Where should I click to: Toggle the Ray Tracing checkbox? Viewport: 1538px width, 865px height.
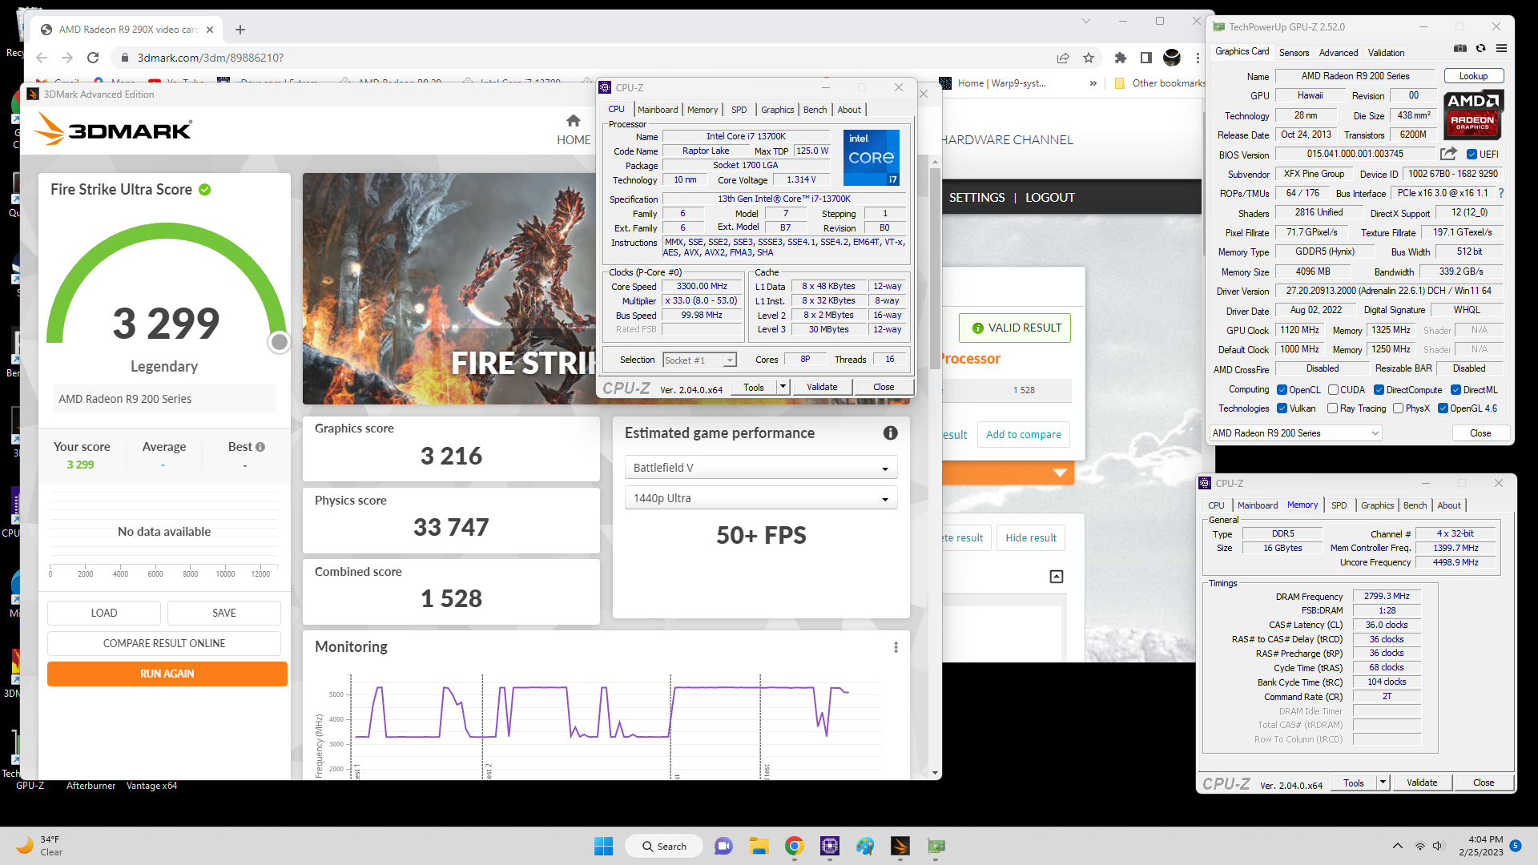click(x=1332, y=408)
